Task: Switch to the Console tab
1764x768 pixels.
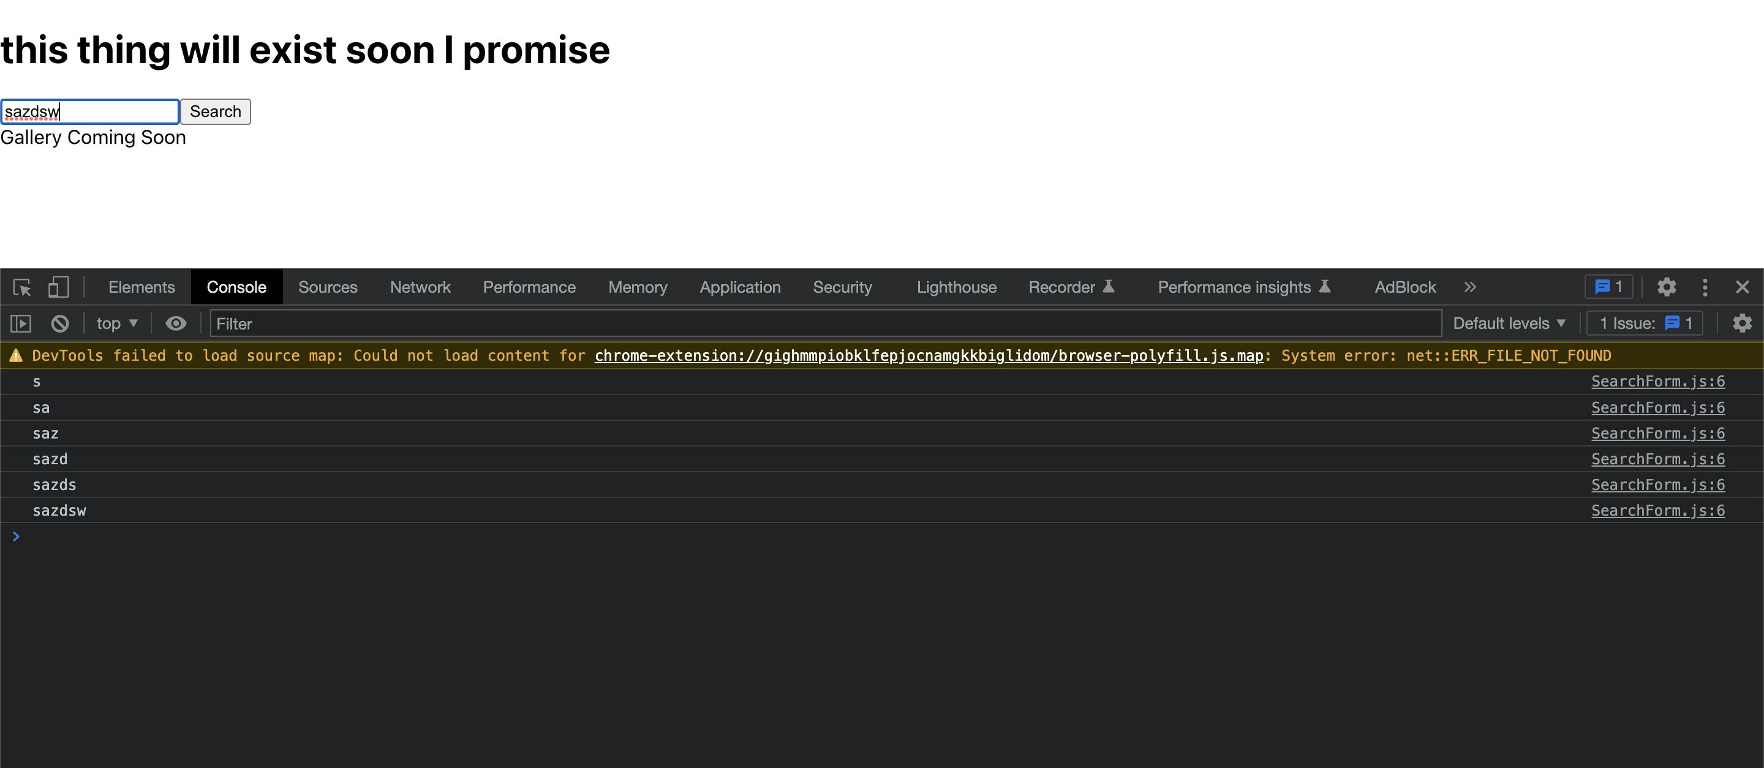Action: click(238, 287)
